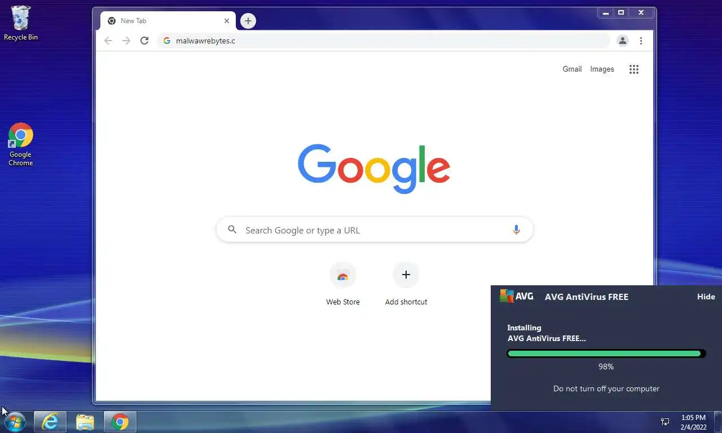Click the Do not turn off your computer text
The width and height of the screenshot is (722, 433).
click(x=606, y=388)
